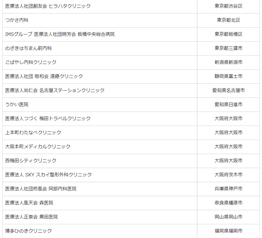This screenshot has width=262, height=238.
Task: Select the 遠藤クリニック entry
Action: click(x=44, y=76)
